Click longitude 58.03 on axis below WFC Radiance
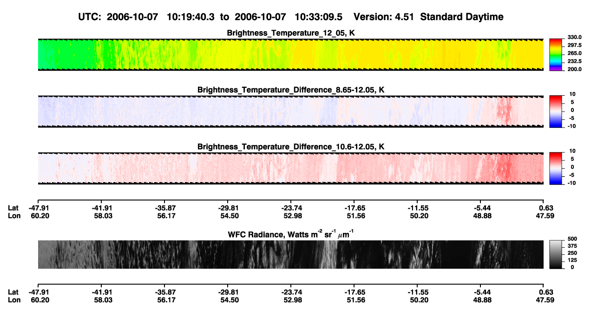 click(x=102, y=300)
